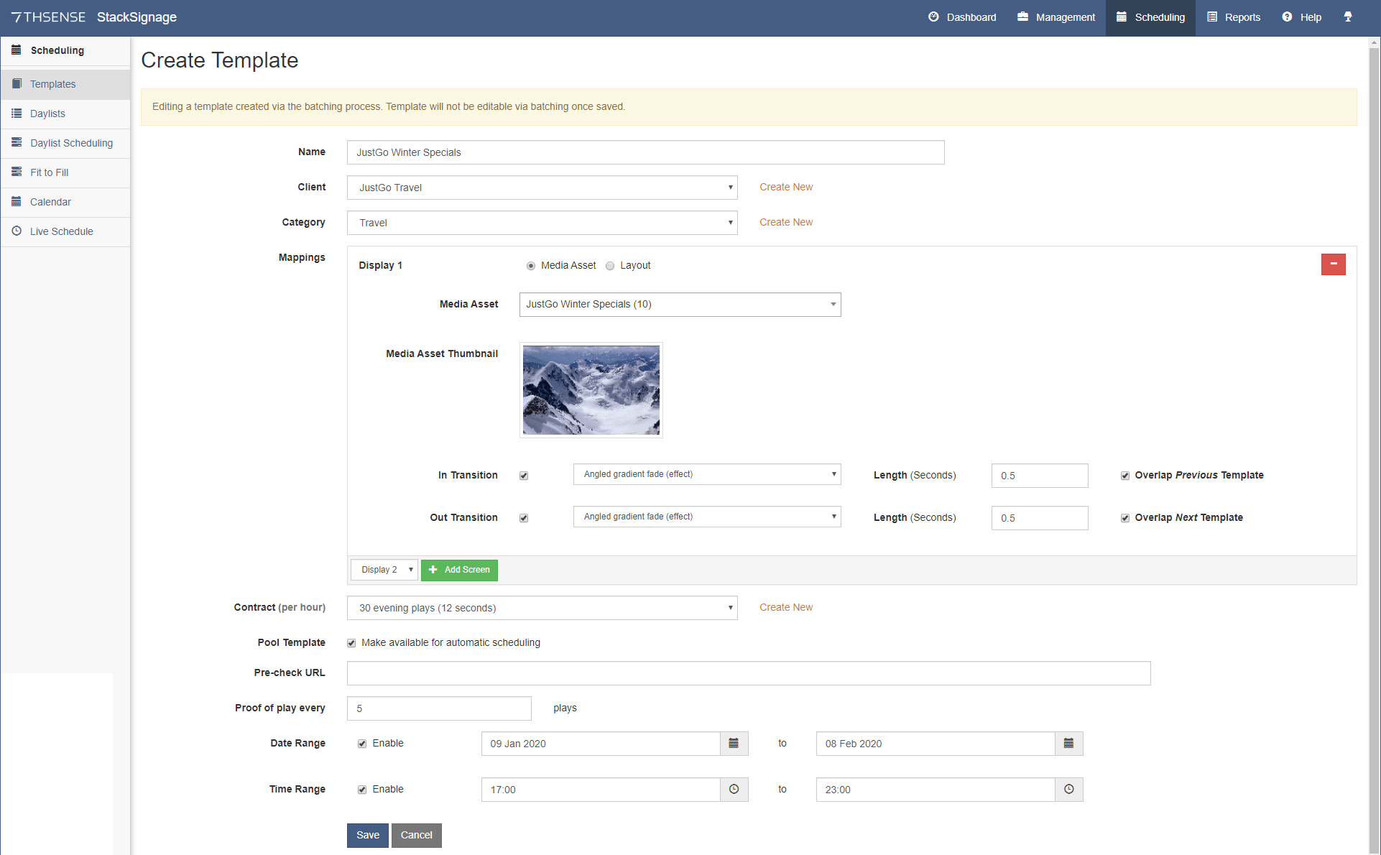The width and height of the screenshot is (1381, 855).
Task: Click the green Add Screen button
Action: click(459, 570)
